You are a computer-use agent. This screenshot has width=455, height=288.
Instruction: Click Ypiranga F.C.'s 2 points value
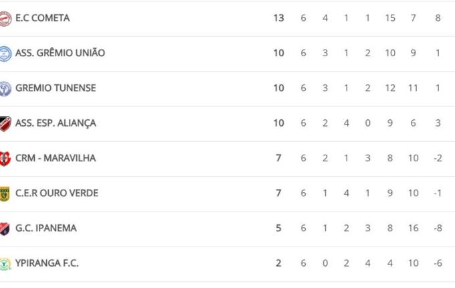[278, 263]
